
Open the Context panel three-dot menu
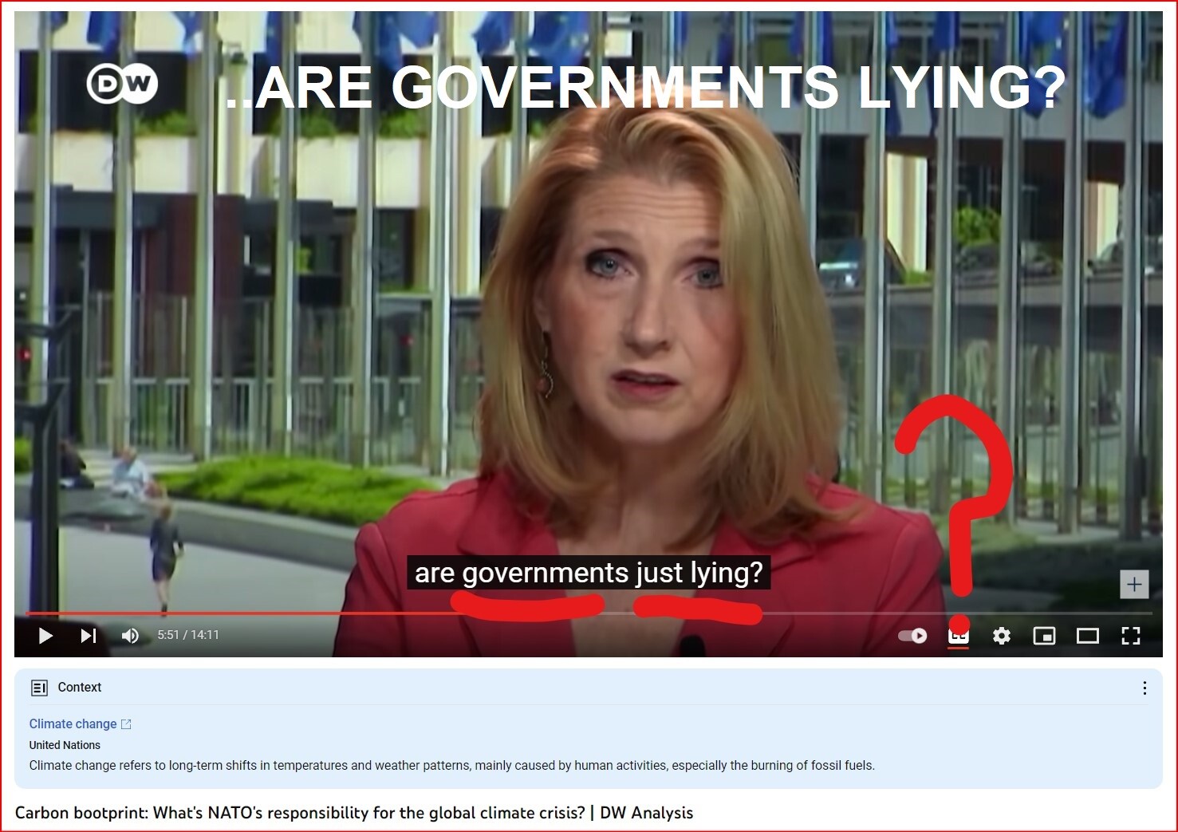[1145, 688]
